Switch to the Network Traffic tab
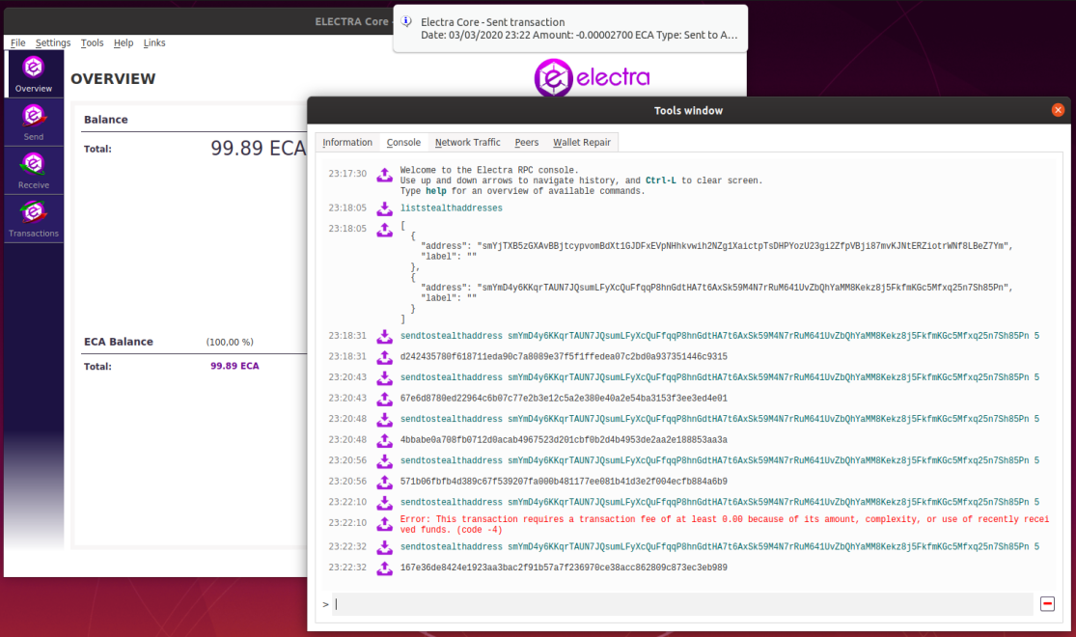Image resolution: width=1076 pixels, height=637 pixels. coord(467,142)
